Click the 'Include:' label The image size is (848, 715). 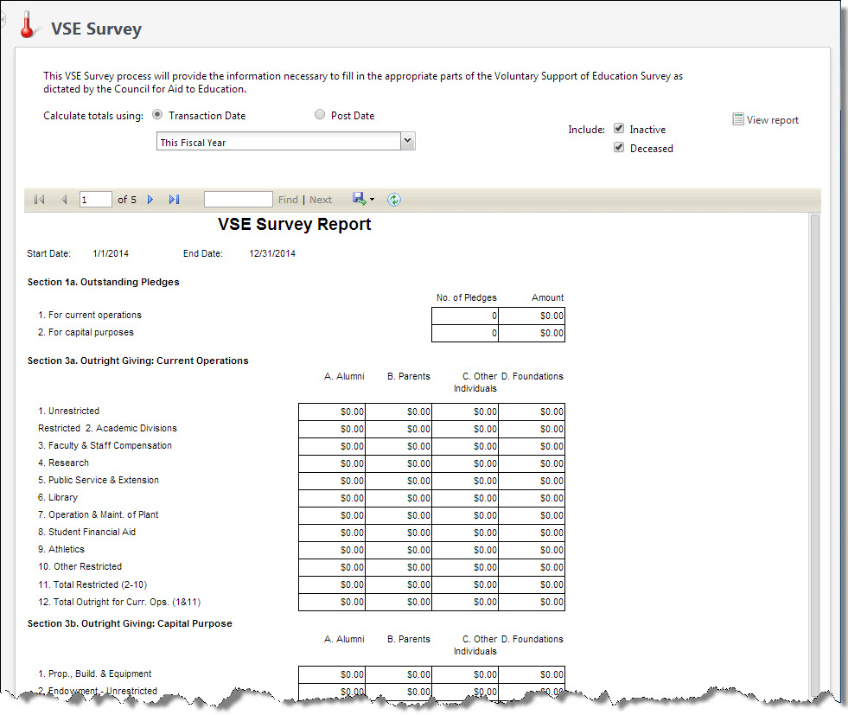[586, 130]
